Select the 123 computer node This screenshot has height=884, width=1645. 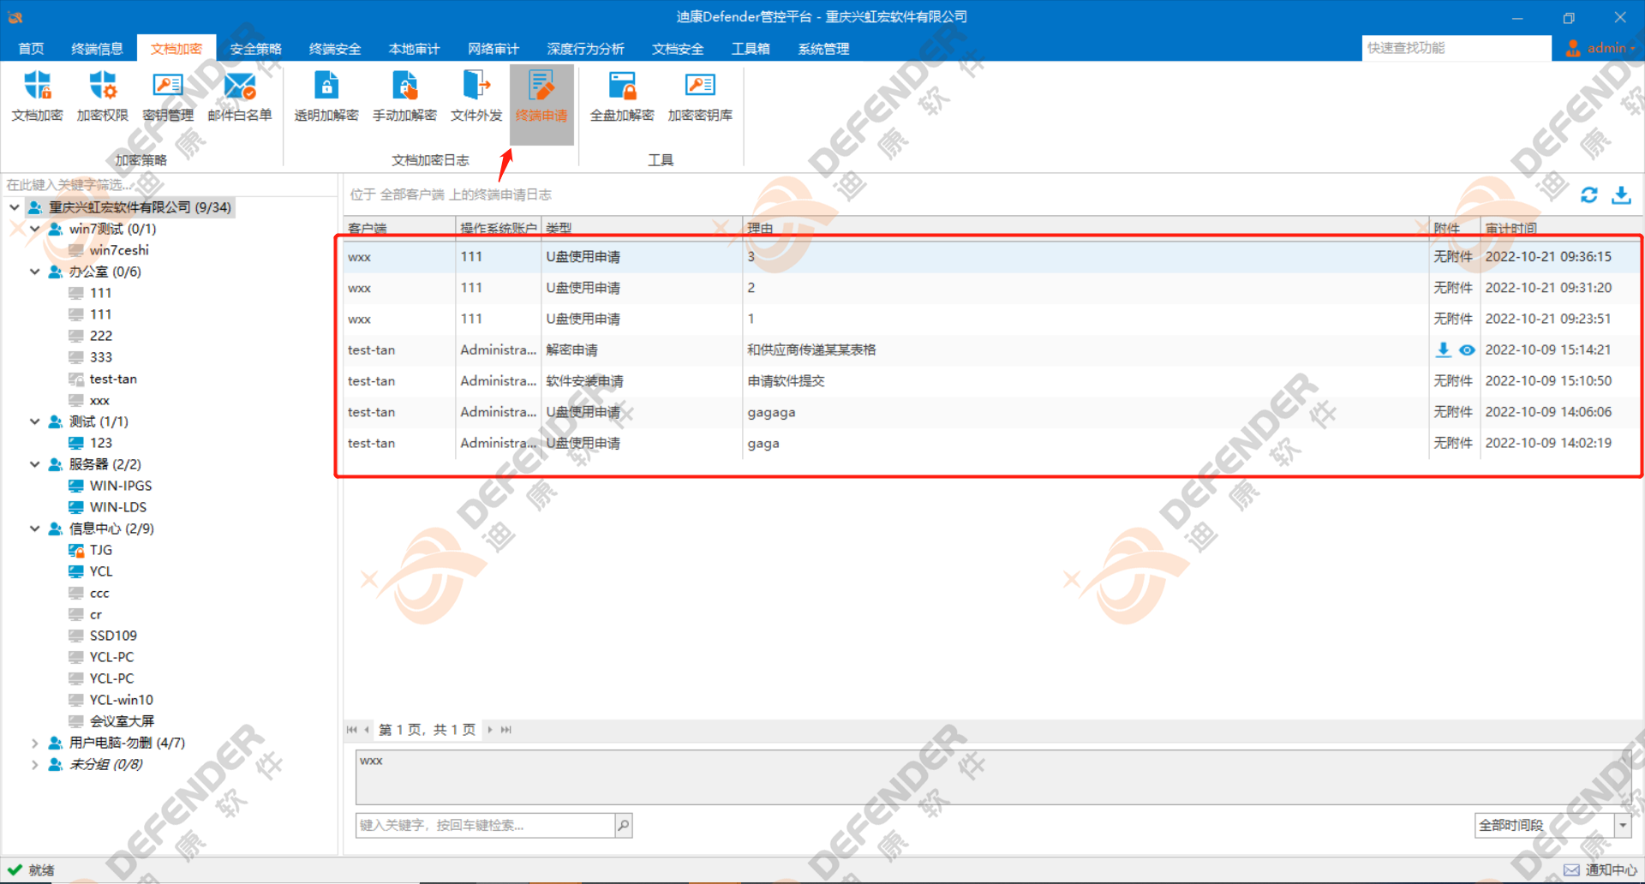(x=101, y=443)
